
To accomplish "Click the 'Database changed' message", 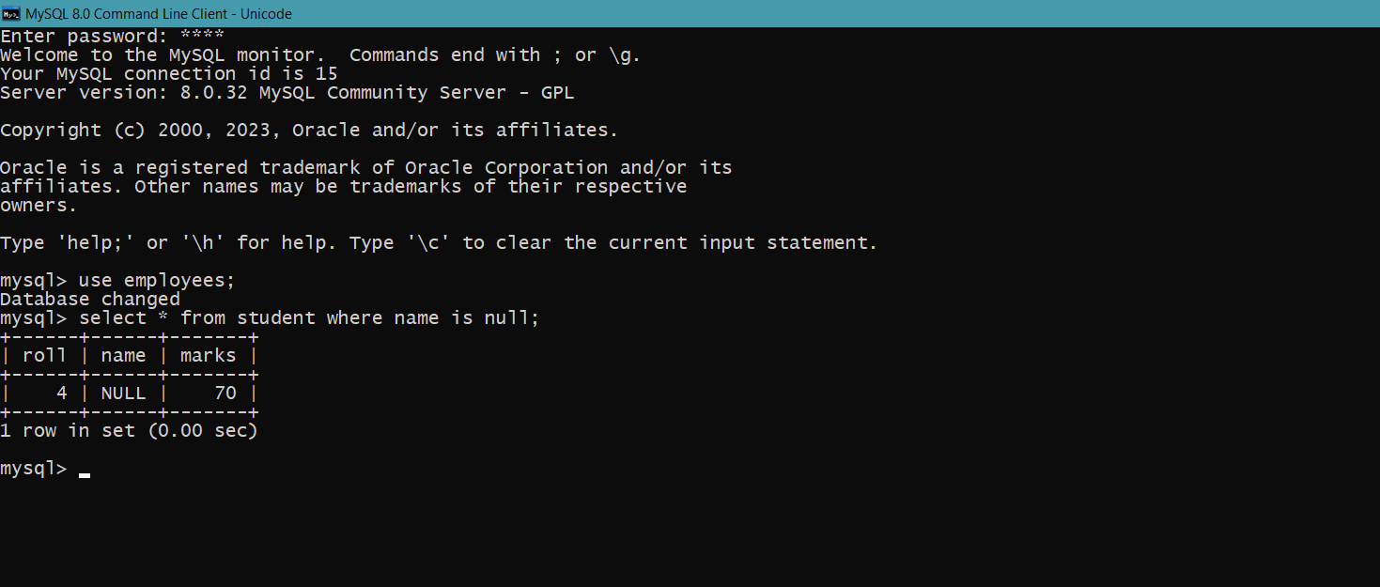I will (90, 300).
